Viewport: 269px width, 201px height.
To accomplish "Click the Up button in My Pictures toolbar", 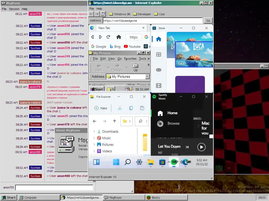I will tap(136, 67).
